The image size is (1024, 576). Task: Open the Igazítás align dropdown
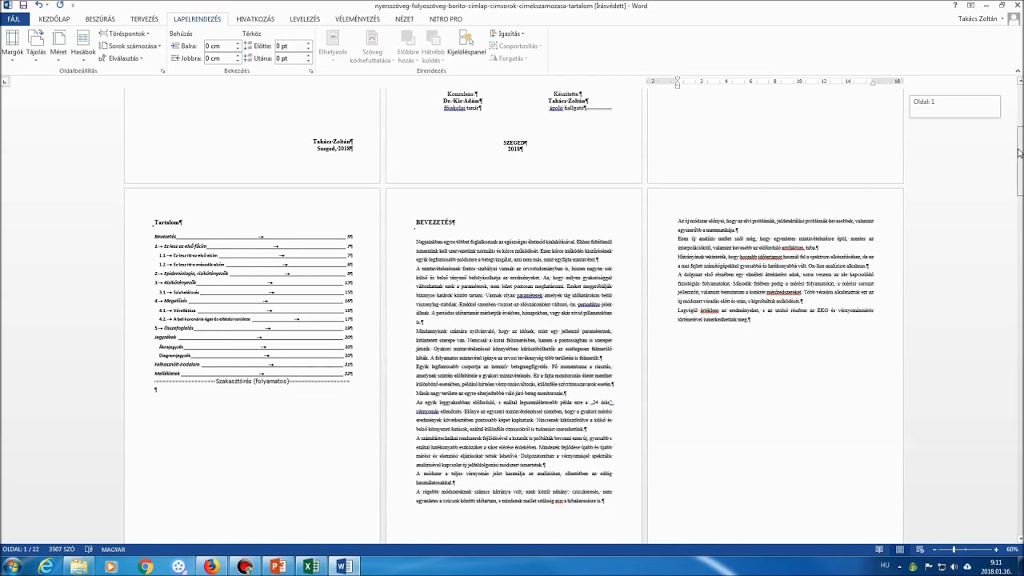point(507,34)
